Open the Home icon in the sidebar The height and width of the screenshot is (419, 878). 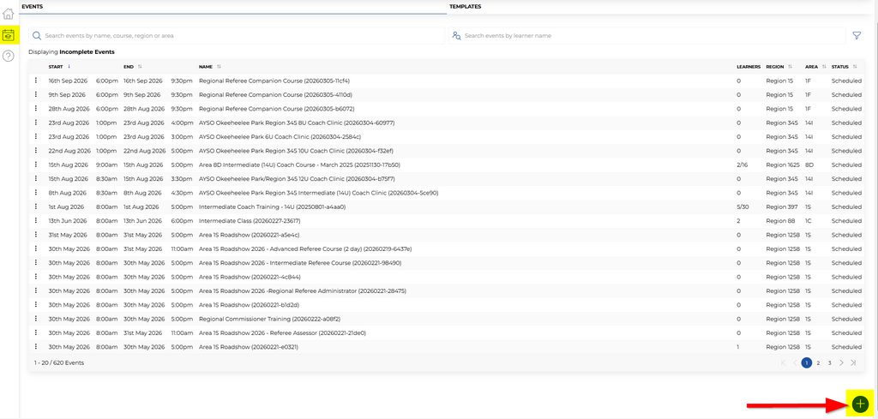(9, 14)
